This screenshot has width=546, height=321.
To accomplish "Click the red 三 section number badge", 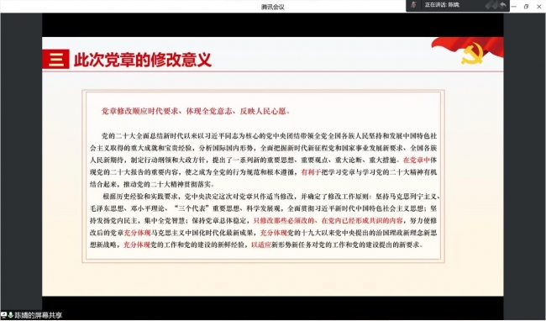I will click(55, 59).
